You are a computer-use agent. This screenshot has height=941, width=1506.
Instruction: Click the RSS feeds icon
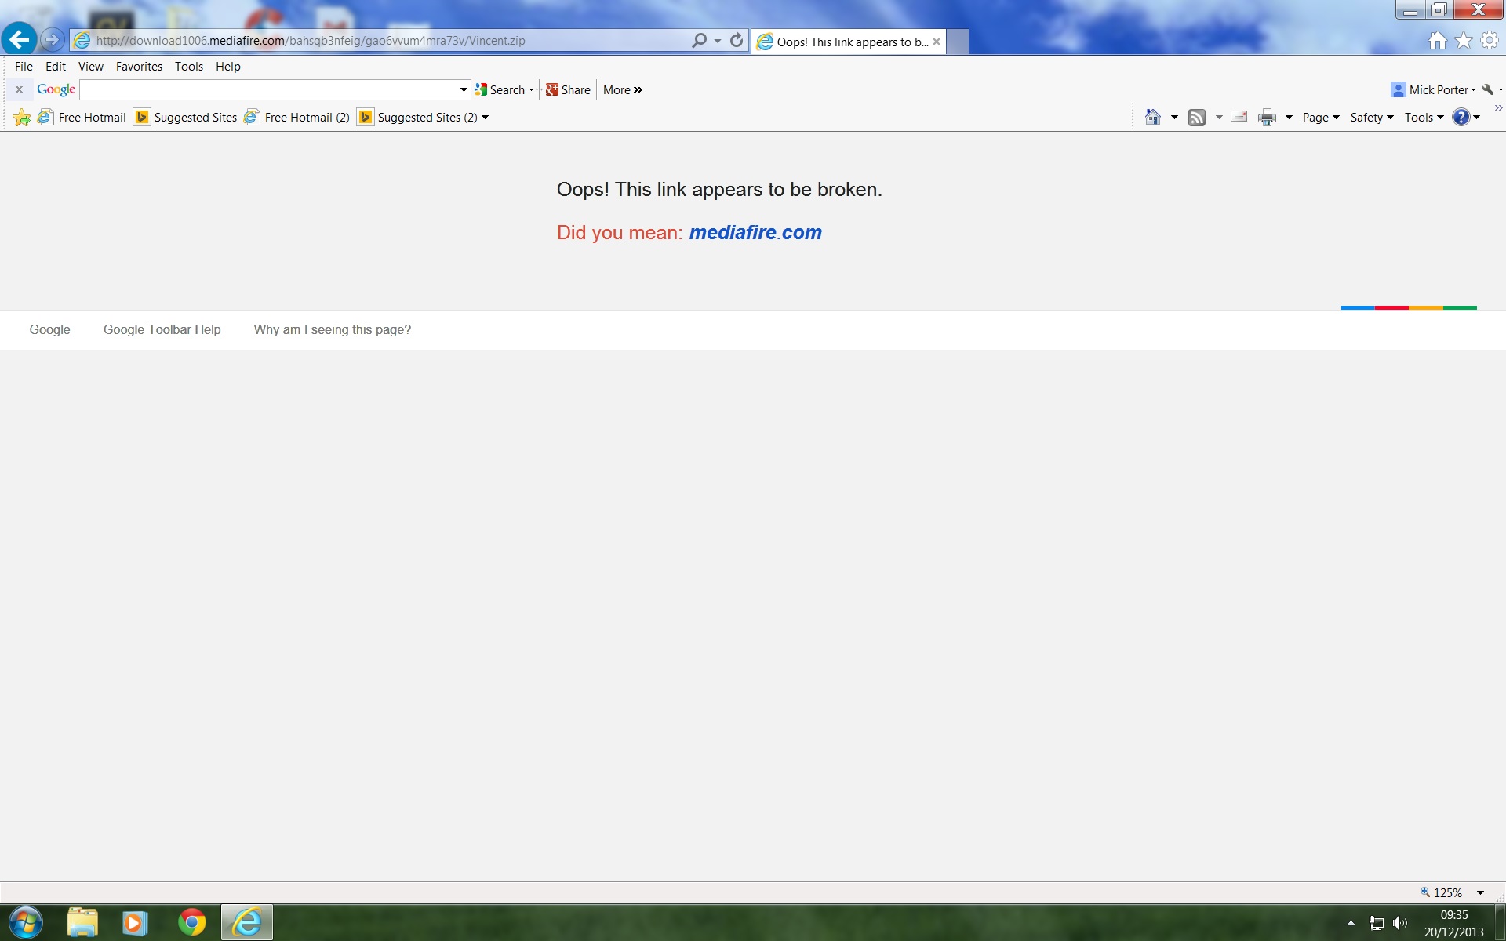pos(1197,118)
